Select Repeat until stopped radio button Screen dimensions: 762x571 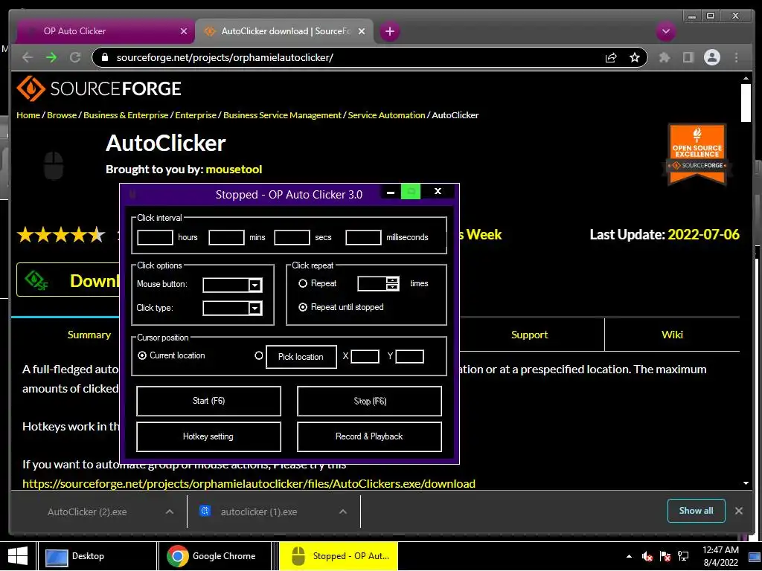pos(303,307)
